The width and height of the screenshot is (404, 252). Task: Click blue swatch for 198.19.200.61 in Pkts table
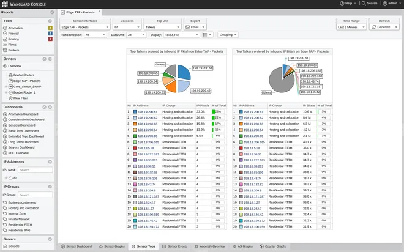tap(135, 112)
